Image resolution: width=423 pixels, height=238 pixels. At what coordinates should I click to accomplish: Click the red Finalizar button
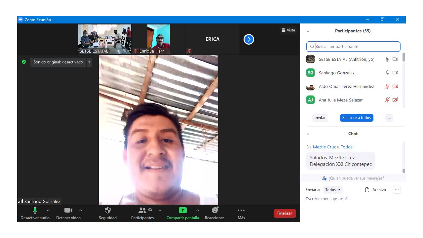285,213
